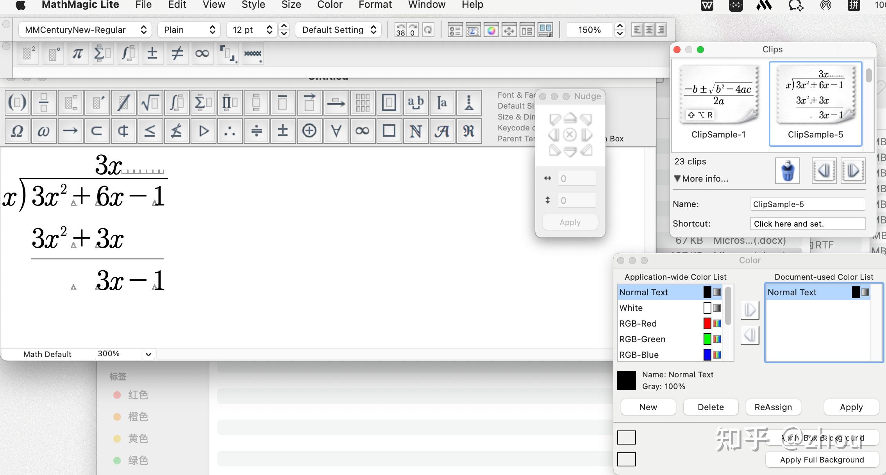
Task: Click the box border template icon
Action: pyautogui.click(x=389, y=103)
